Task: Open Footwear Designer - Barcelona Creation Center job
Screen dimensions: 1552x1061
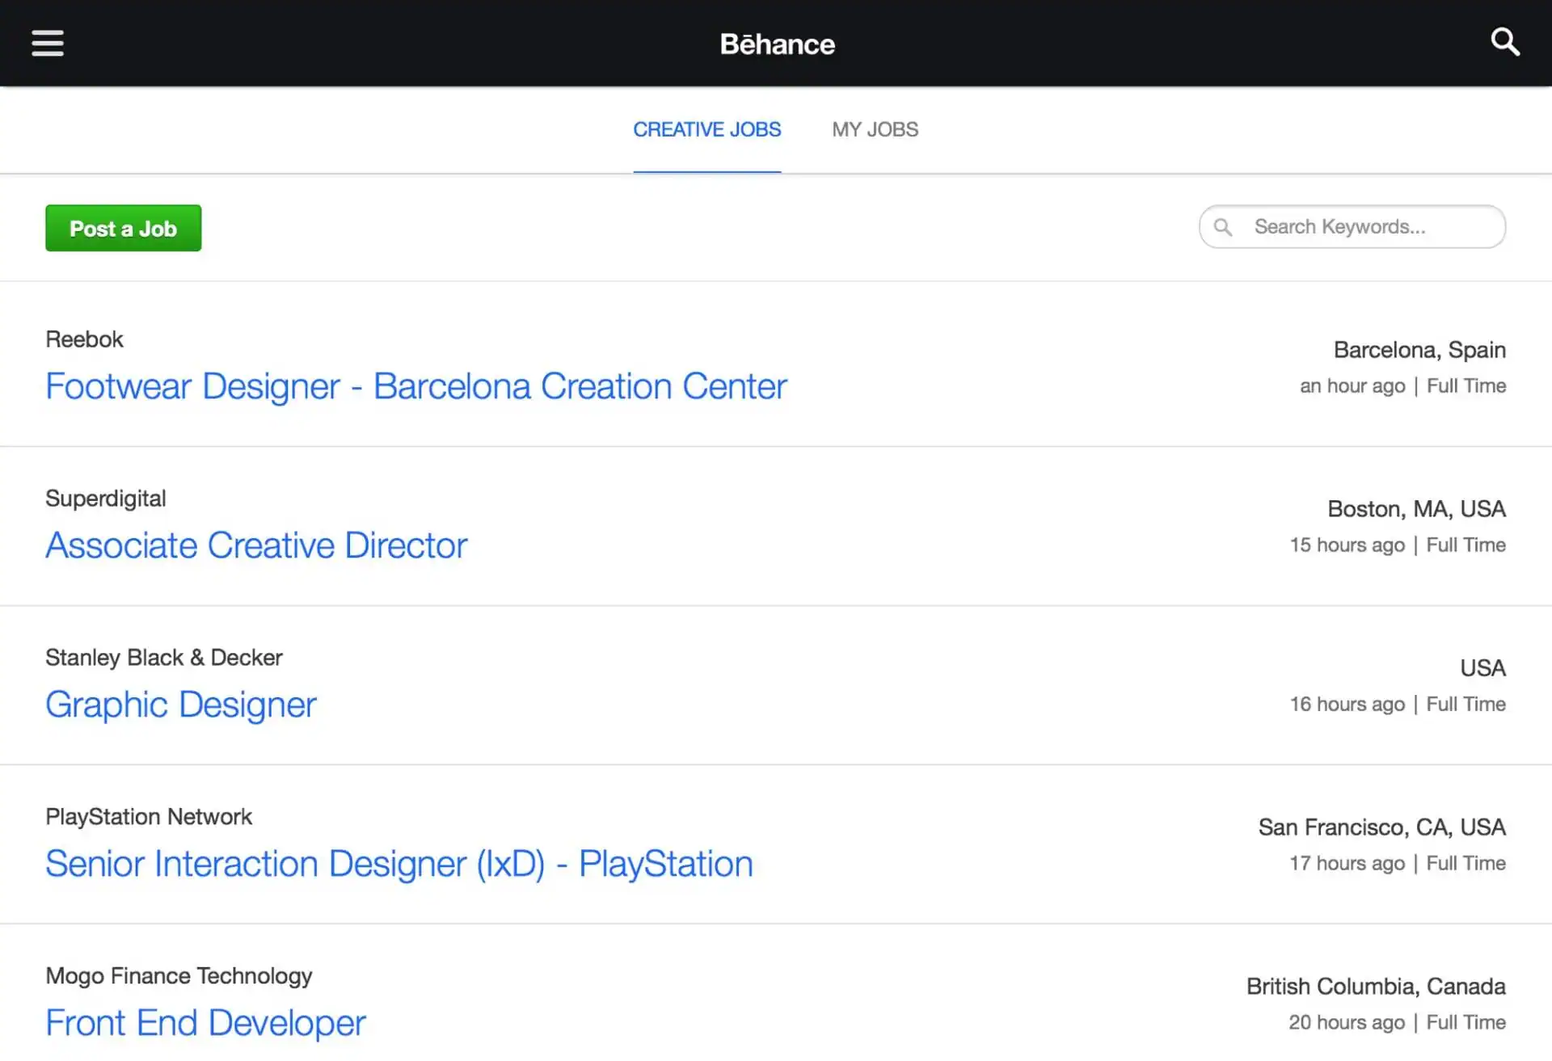Action: pyautogui.click(x=415, y=386)
